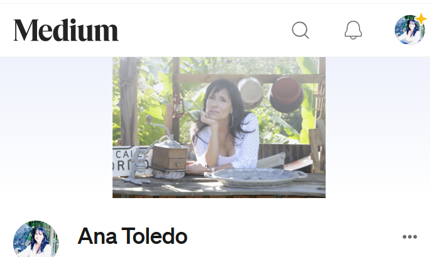Image resolution: width=430 pixels, height=257 pixels.
Task: Click the gold member star badge
Action: pyautogui.click(x=421, y=19)
